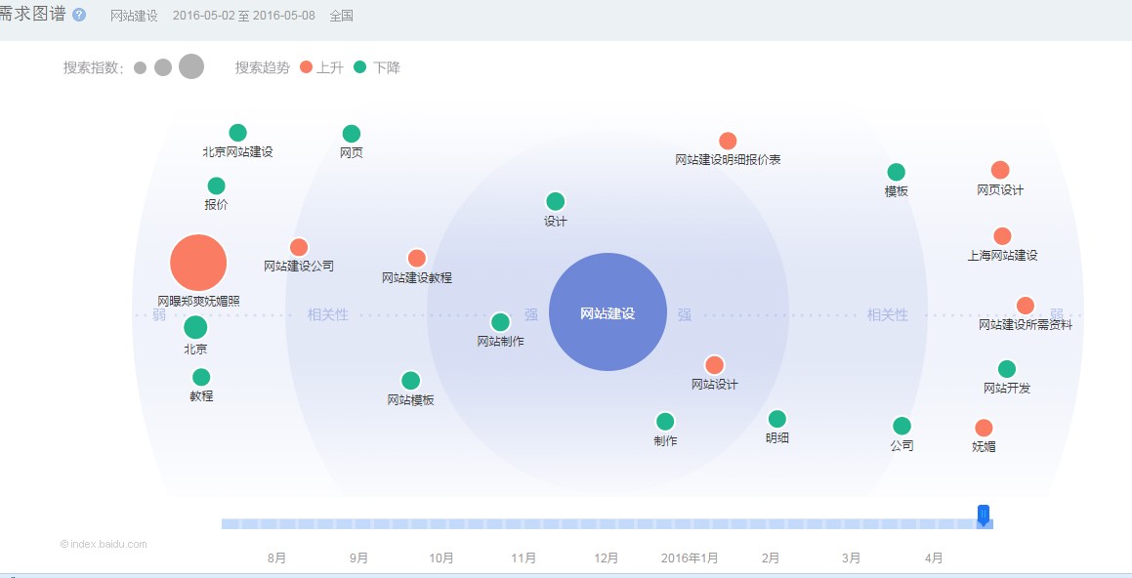
Task: Click the 网站建设所需资料 keyword label
Action: tap(1025, 325)
